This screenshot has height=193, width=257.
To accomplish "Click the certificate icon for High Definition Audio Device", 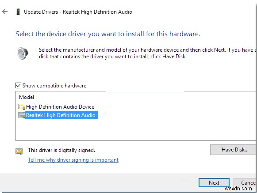I will click(x=22, y=107).
